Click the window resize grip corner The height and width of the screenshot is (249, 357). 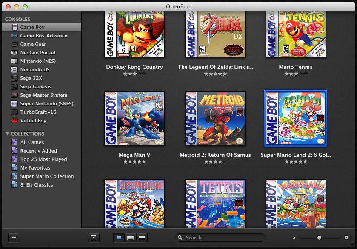click(x=352, y=243)
